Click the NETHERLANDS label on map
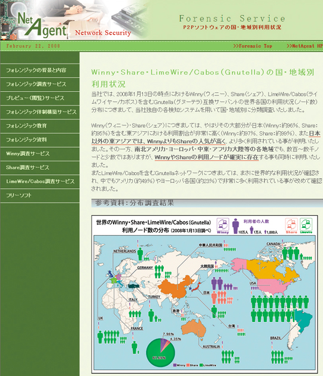The image size is (323, 376). [124, 251]
